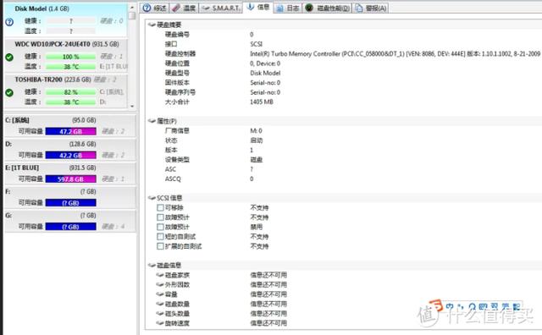
Task: Open the 磁盘性能(D) tab
Action: pos(328,8)
